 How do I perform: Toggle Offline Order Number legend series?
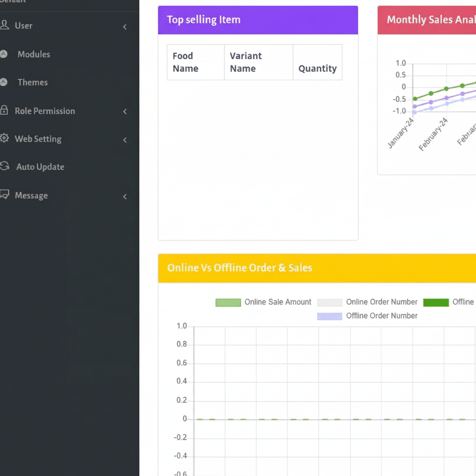(x=367, y=316)
